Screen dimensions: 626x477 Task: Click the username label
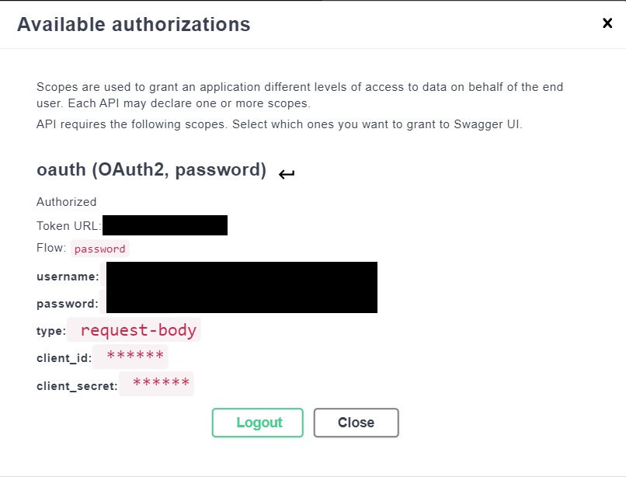[x=68, y=277]
